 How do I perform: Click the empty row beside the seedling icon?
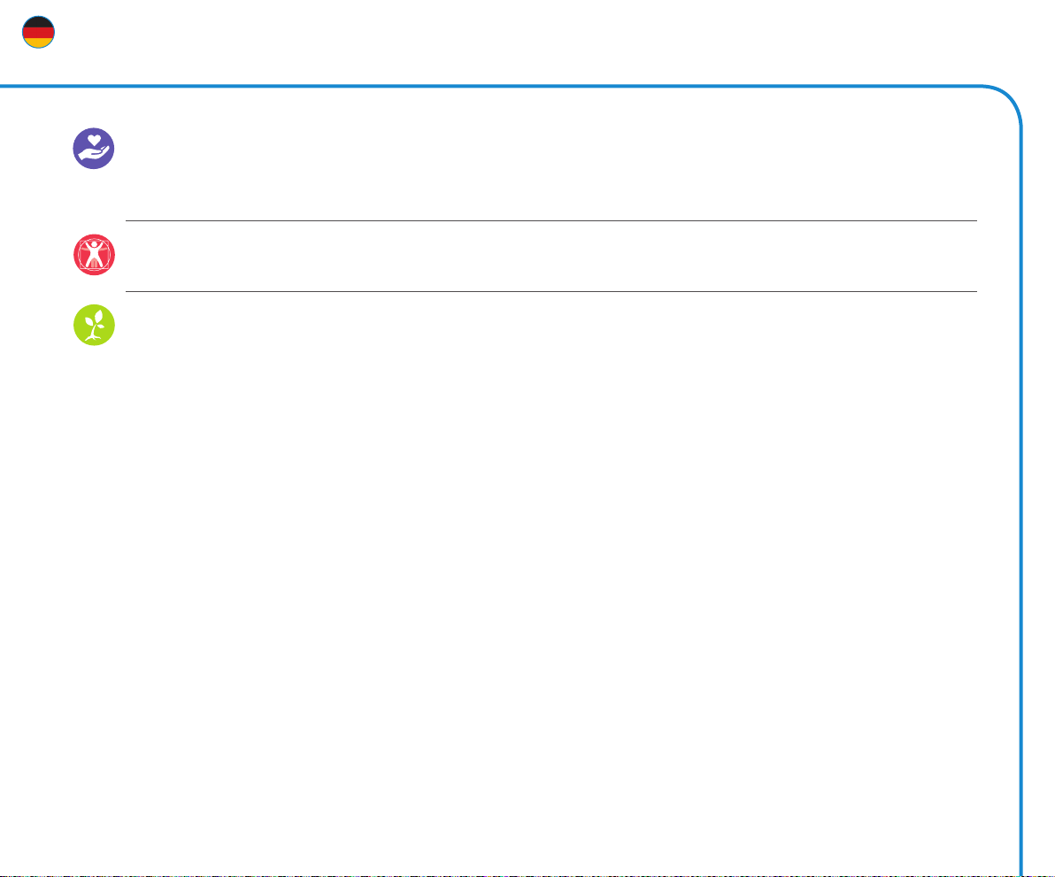click(x=551, y=326)
